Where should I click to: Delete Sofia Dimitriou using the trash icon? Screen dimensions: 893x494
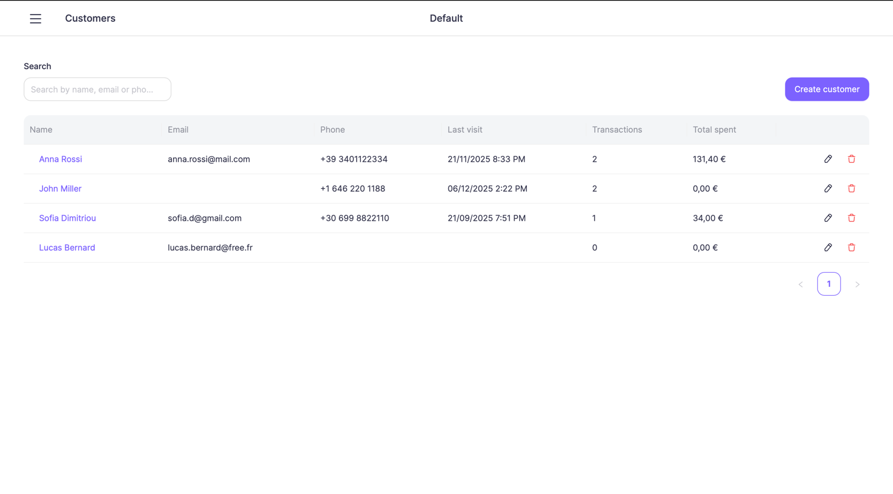coord(852,218)
